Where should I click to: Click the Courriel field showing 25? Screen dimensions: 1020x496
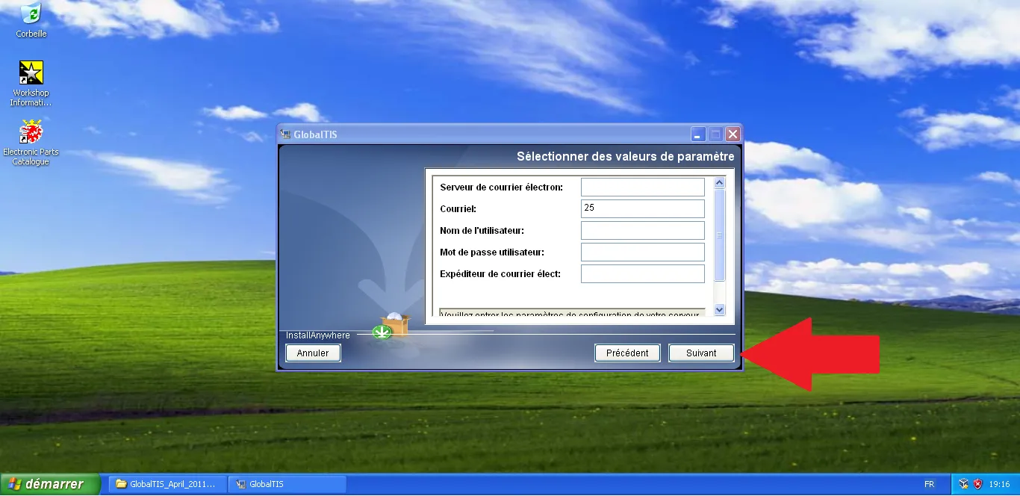[642, 208]
